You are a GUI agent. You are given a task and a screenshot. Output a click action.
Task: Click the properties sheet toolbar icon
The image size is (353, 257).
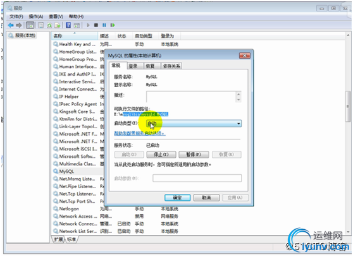40,25
